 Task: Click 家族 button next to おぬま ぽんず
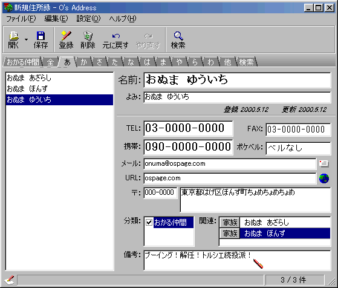coord(230,233)
